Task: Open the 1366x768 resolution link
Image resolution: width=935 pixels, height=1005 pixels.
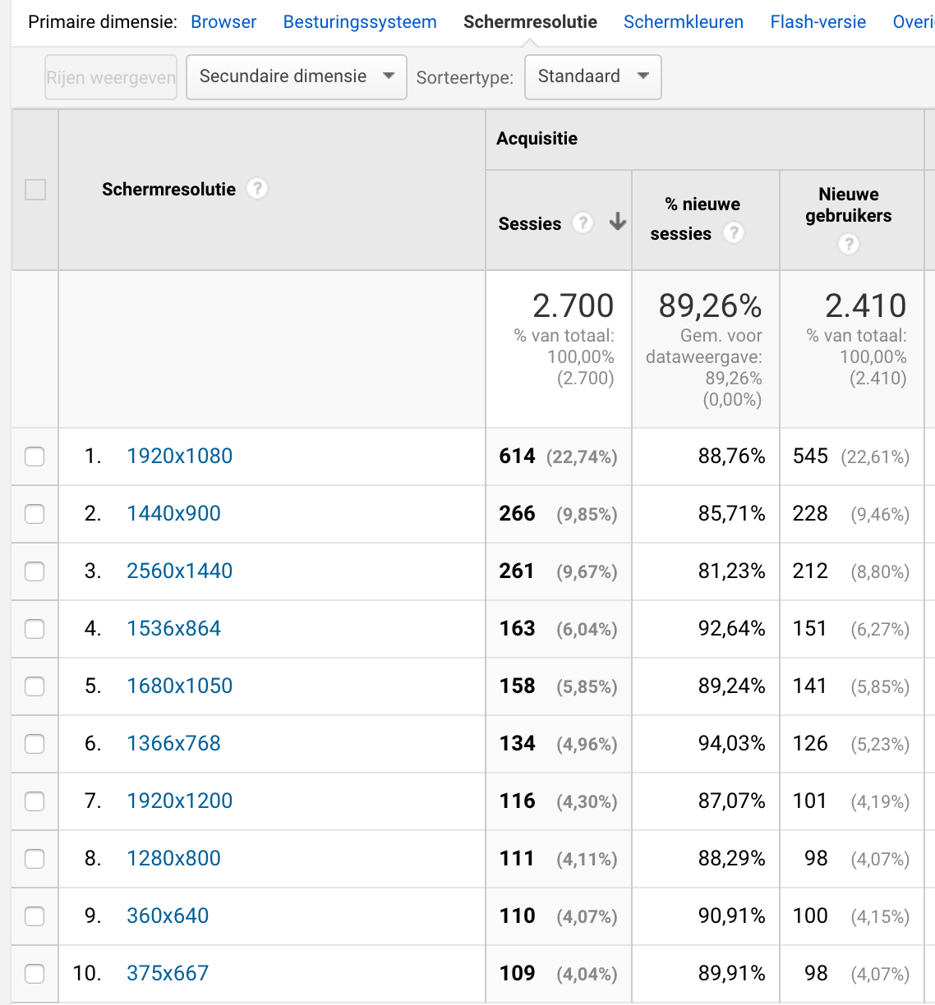Action: coord(173,744)
